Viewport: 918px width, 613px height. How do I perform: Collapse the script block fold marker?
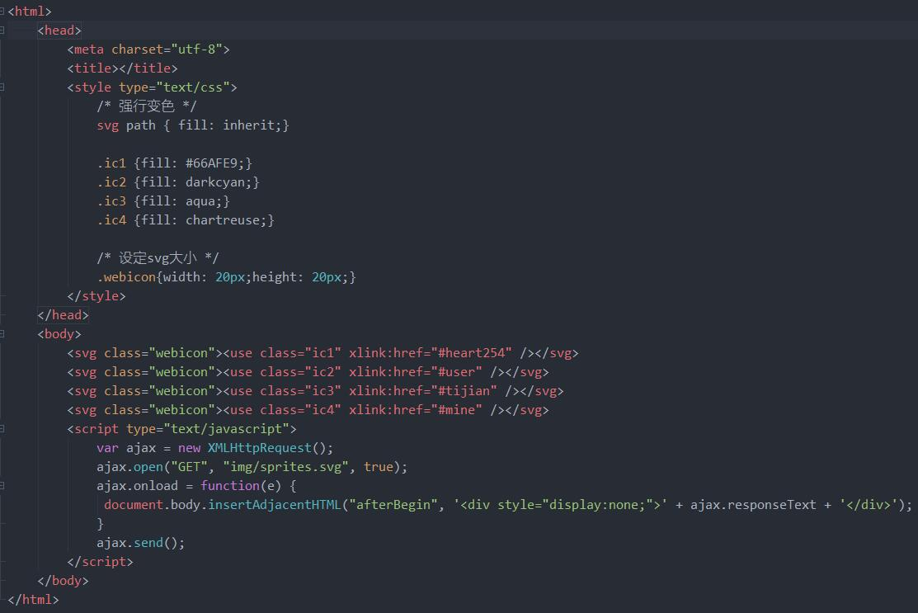point(2,428)
